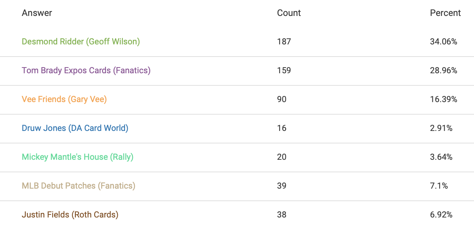
Task: Click the count value 38
Action: click(282, 215)
